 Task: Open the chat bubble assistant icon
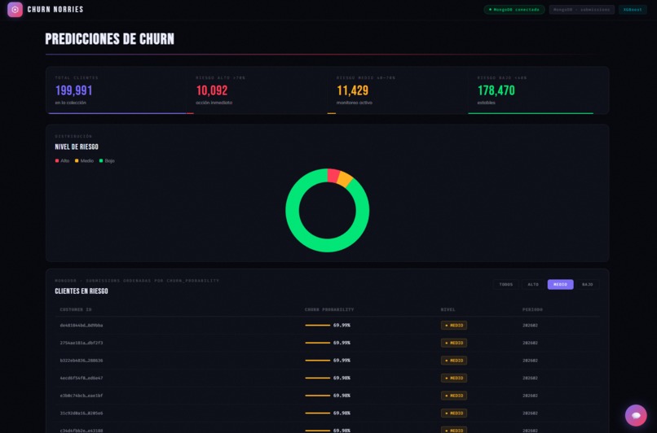pyautogui.click(x=636, y=415)
